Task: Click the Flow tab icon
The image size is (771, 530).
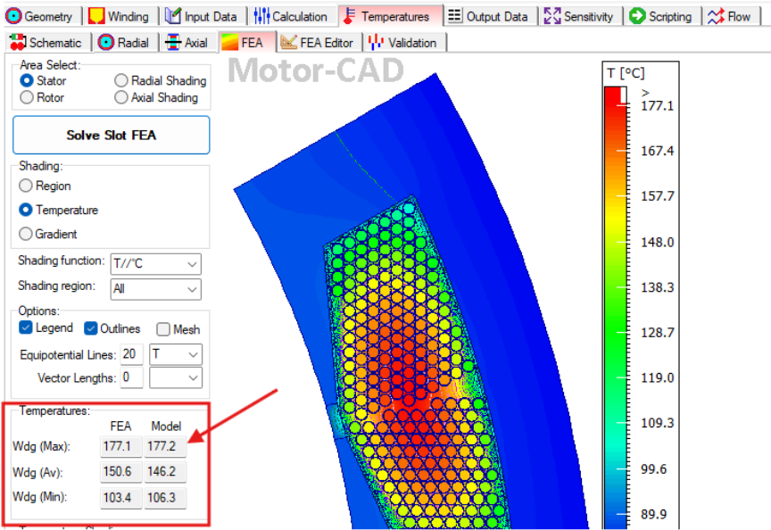Action: [716, 16]
